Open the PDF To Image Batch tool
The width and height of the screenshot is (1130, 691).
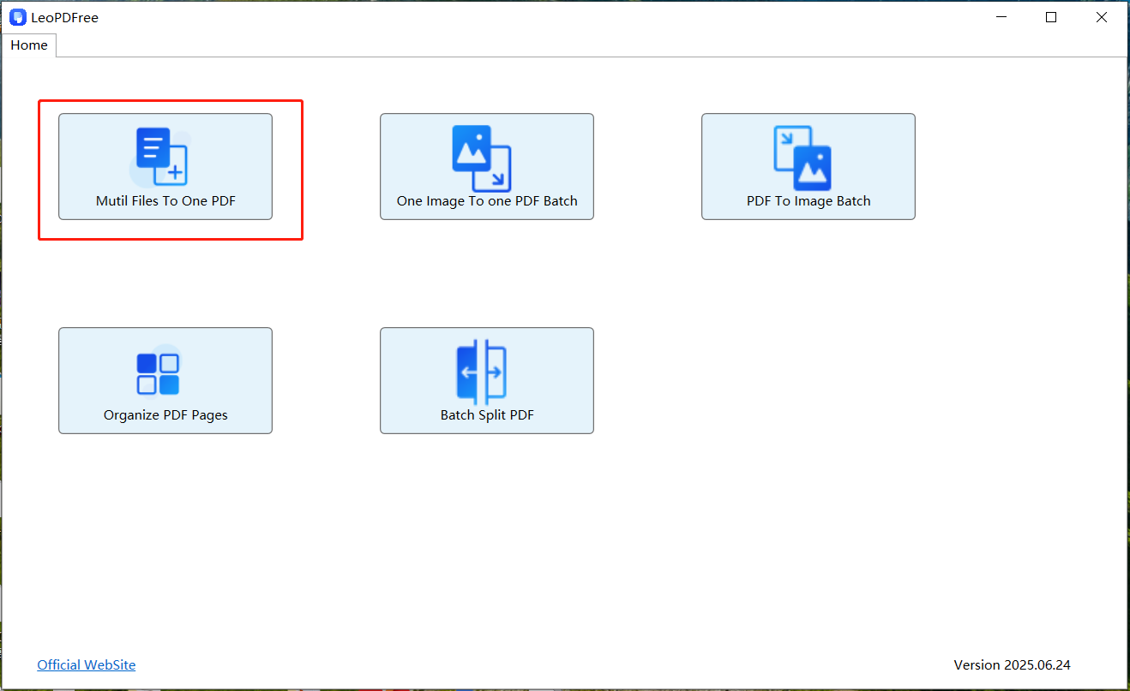[808, 166]
